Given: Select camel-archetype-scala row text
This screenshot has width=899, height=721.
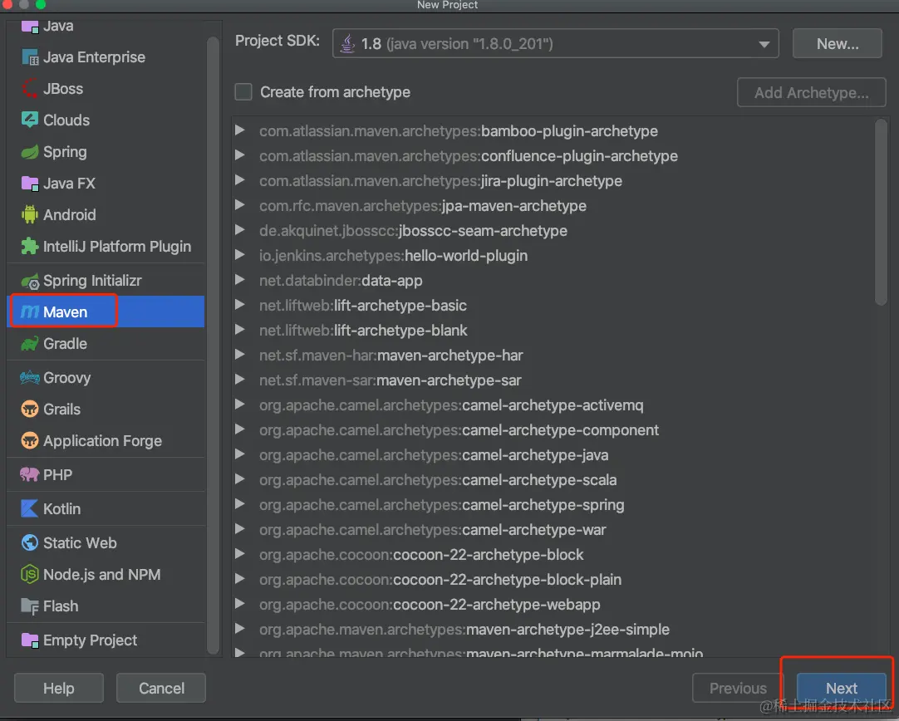Looking at the screenshot, I should [438, 480].
